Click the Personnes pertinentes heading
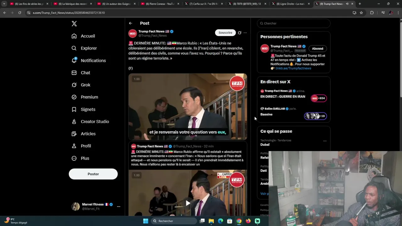402x226 pixels. point(284,37)
